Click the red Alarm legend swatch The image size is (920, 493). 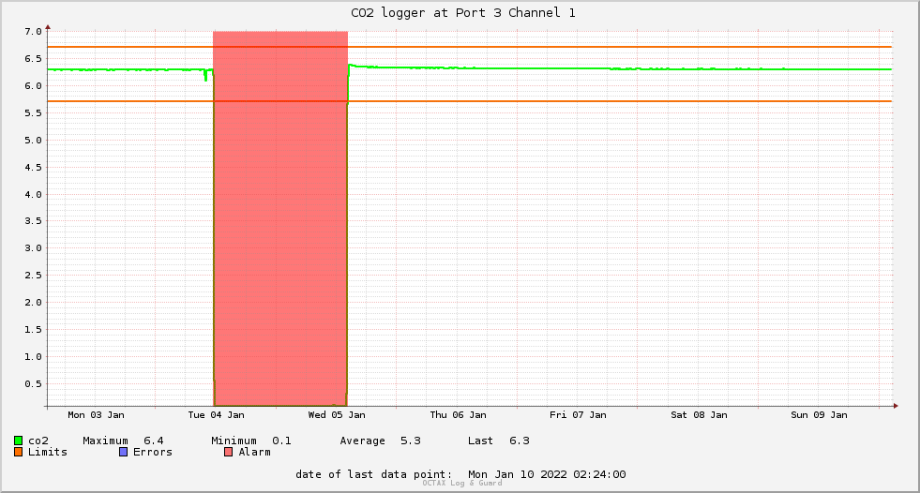pyautogui.click(x=228, y=452)
